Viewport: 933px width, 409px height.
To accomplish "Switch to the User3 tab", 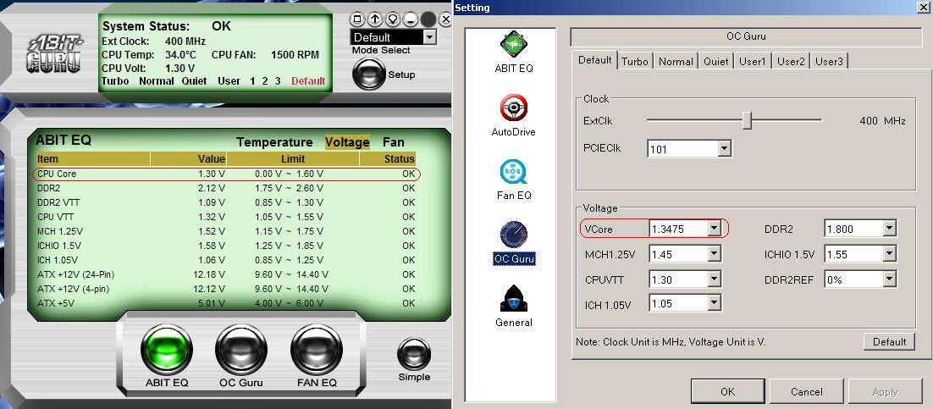I will point(829,61).
